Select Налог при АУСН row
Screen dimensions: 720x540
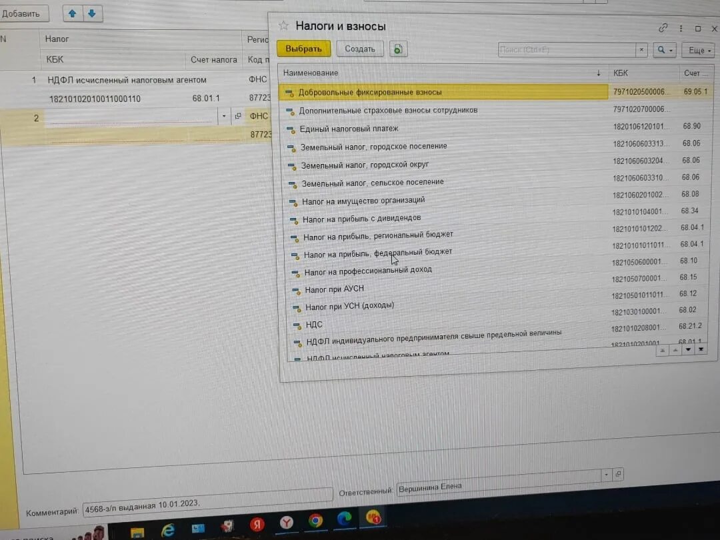point(496,285)
